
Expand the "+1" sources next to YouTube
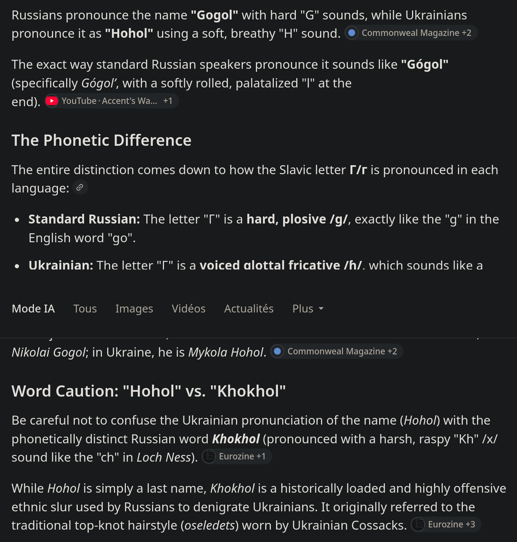pyautogui.click(x=168, y=101)
